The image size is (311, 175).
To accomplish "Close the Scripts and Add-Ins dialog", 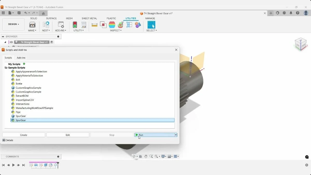I will (x=176, y=50).
